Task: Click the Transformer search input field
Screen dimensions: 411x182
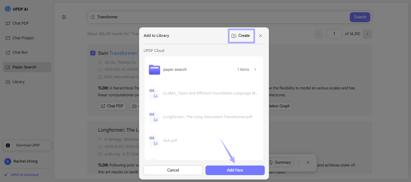Action: tap(219, 17)
